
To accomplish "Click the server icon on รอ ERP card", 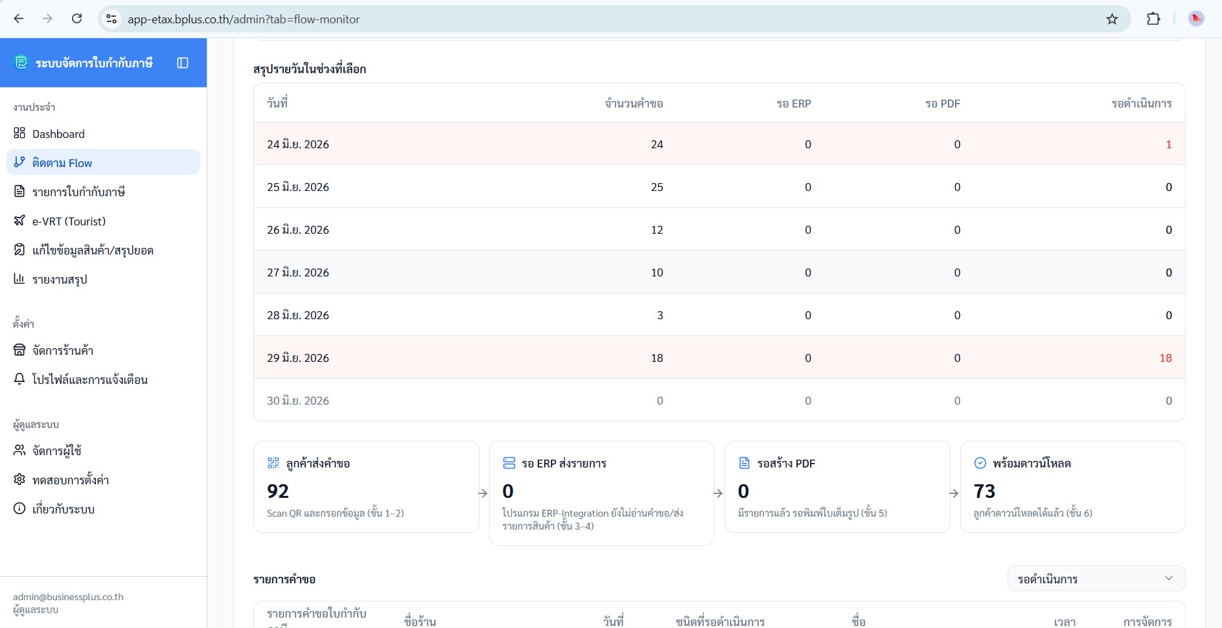I will coord(509,463).
